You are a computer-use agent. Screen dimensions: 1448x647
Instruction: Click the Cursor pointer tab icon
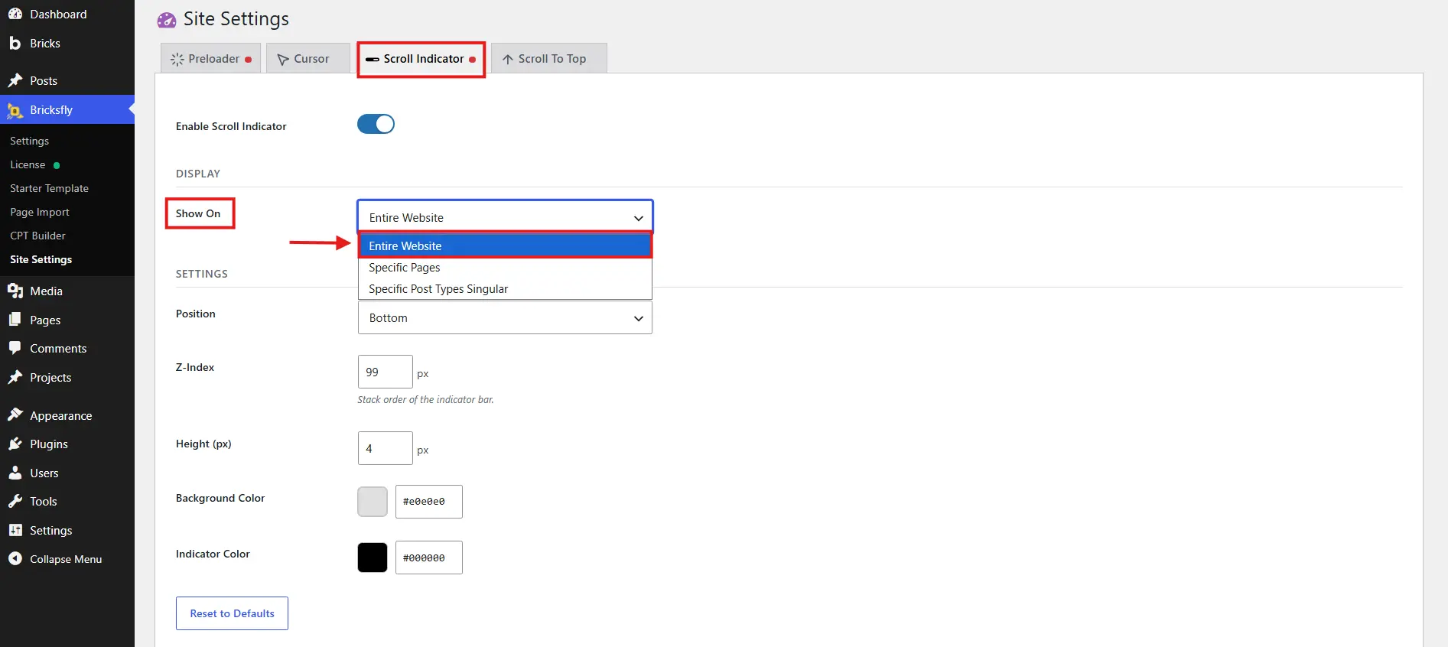click(x=283, y=59)
